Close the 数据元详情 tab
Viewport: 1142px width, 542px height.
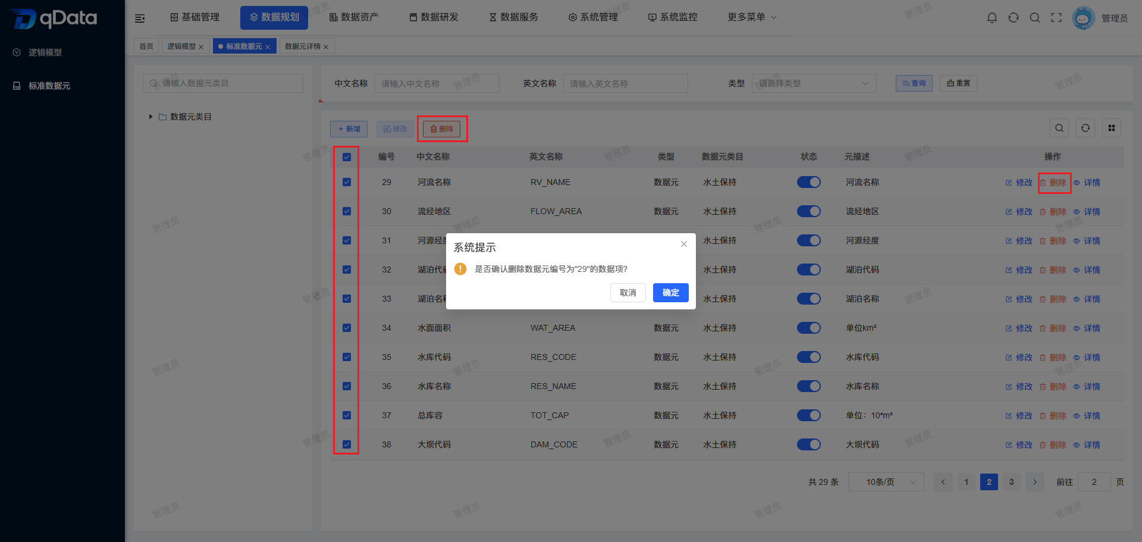coord(326,47)
